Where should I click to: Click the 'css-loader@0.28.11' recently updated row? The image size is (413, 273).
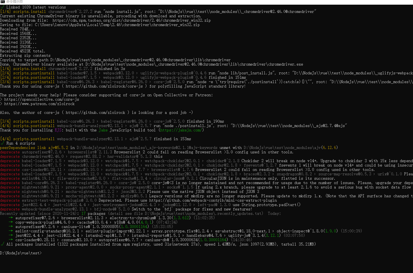(130, 240)
